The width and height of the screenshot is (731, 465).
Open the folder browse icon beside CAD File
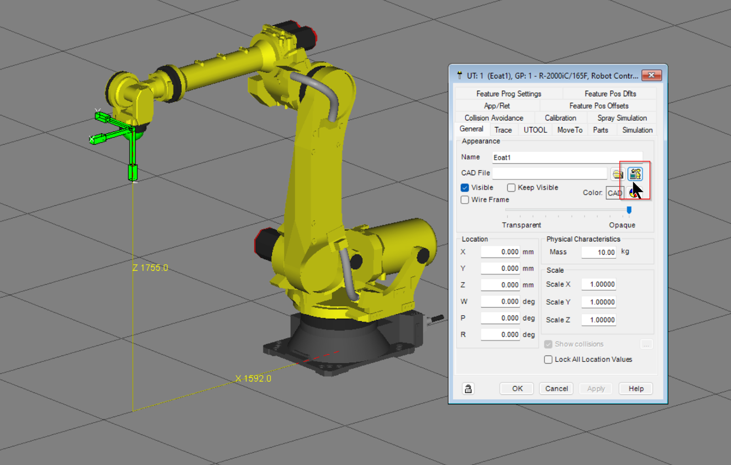[618, 174]
